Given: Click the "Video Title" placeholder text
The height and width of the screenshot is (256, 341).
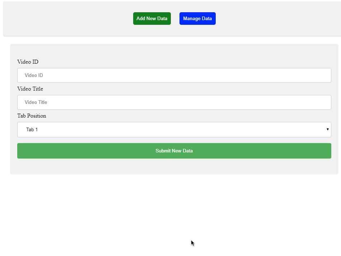Looking at the screenshot, I should coord(36,102).
